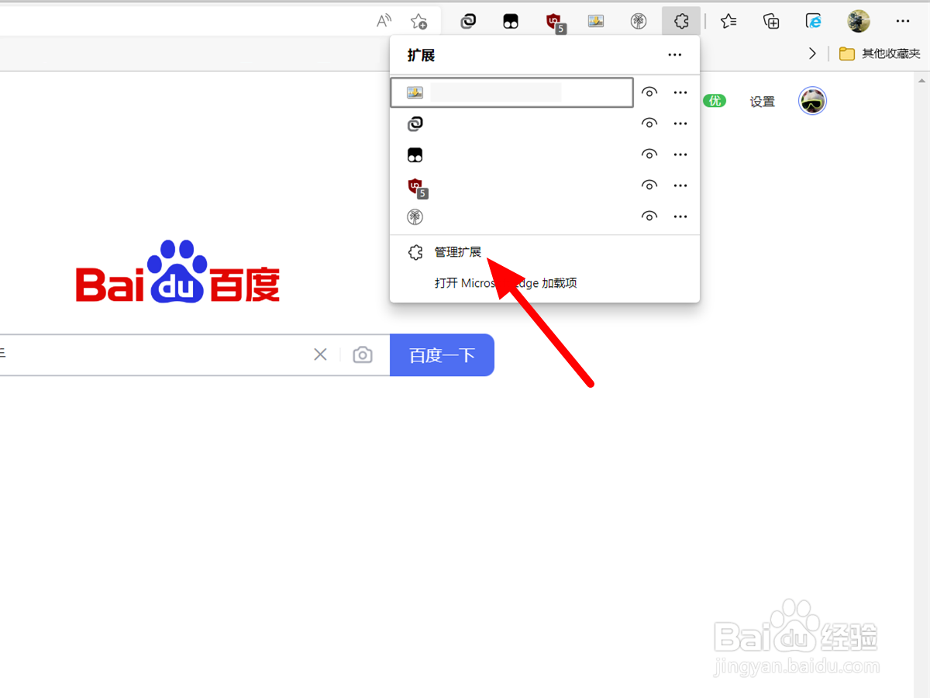Hide the topmost extension using its eye toggle
Image resolution: width=930 pixels, height=698 pixels.
[x=649, y=92]
